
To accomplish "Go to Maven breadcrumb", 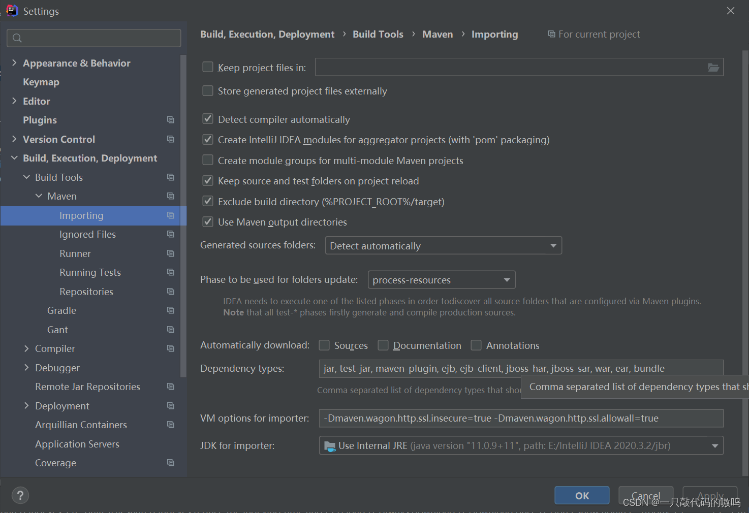I will tap(438, 34).
